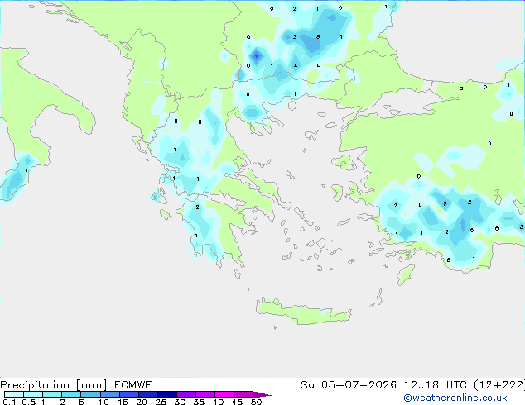Click the 35–40 mm legend swatch
Image resolution: width=525 pixels, height=405 pixels.
tap(205, 394)
